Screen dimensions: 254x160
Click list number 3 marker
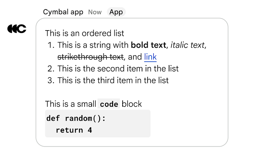pyautogui.click(x=50, y=80)
